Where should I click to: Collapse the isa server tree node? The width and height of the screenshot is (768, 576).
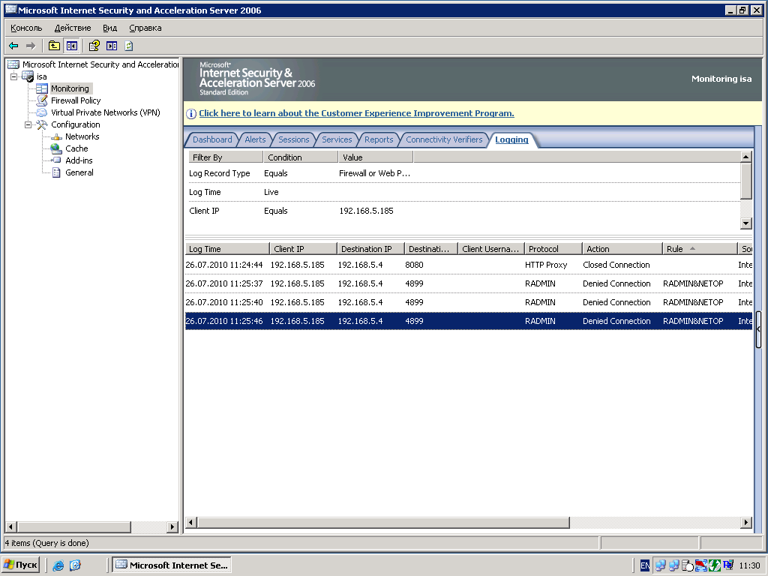pos(14,76)
